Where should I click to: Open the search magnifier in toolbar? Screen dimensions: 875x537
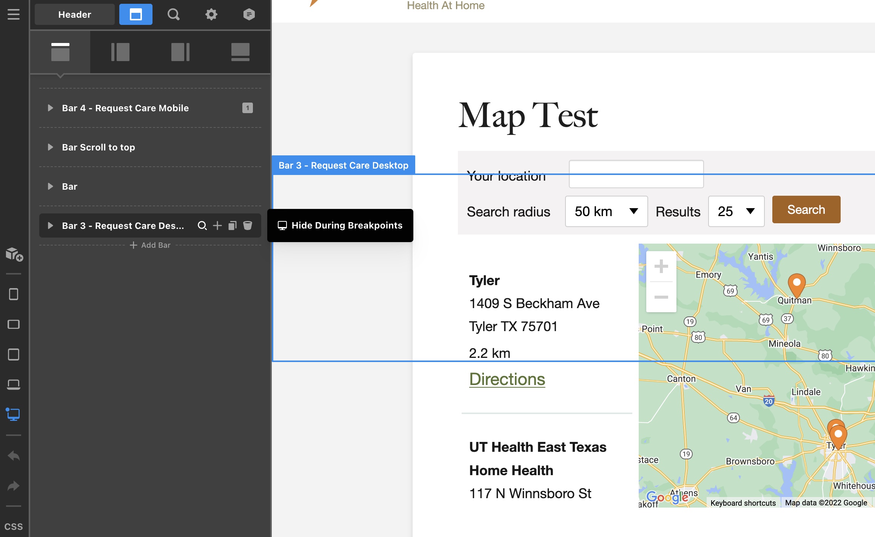click(173, 14)
